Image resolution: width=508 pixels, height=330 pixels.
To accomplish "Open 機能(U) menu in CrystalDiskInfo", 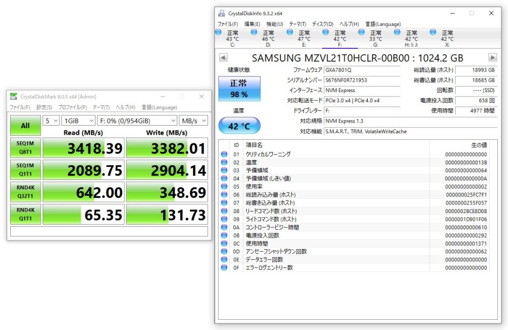I will (275, 24).
